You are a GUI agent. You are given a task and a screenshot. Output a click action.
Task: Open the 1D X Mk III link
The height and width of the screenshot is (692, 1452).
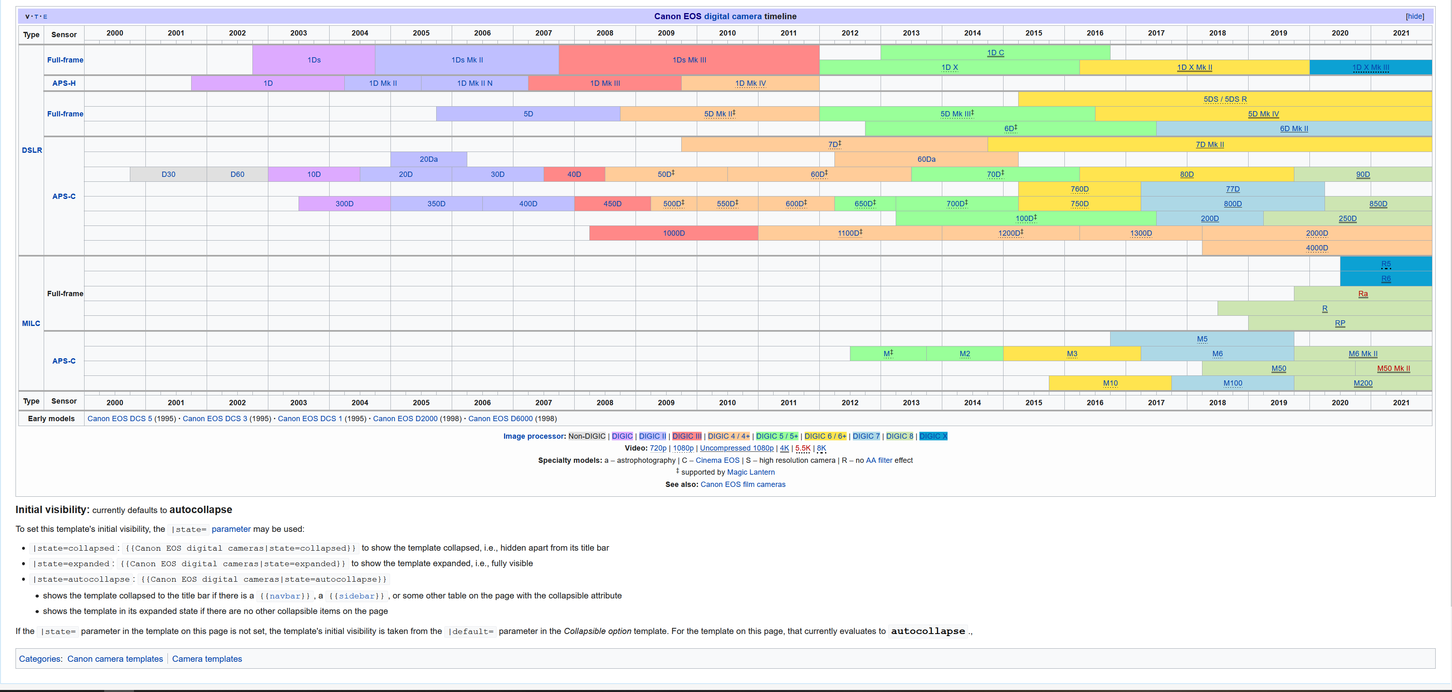[x=1370, y=68]
